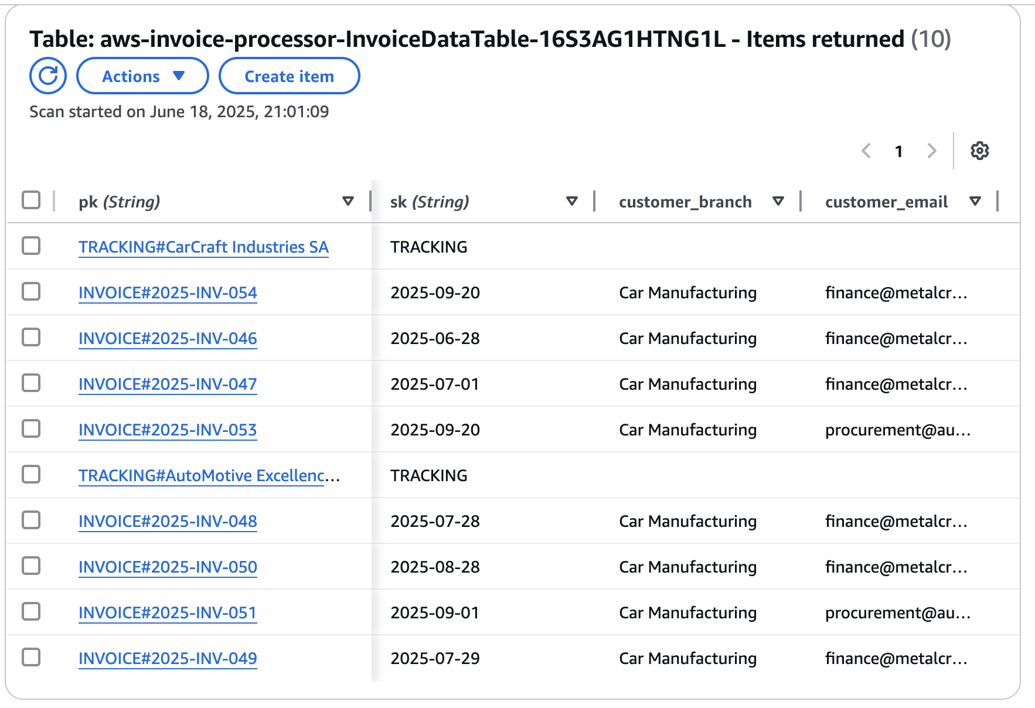This screenshot has width=1035, height=708.
Task: Click the pk column sort triangle
Action: click(348, 201)
